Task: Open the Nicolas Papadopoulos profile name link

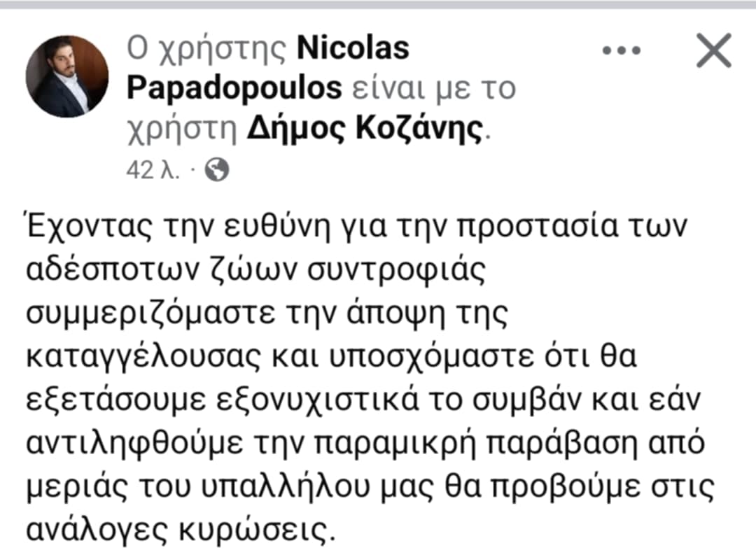Action: (x=267, y=68)
